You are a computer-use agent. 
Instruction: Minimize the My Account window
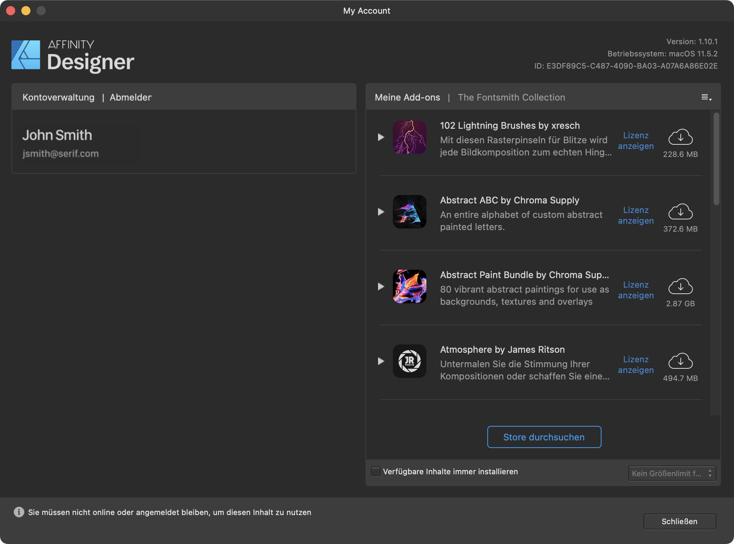coord(26,11)
